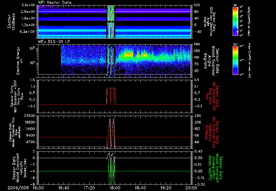The width and height of the screenshot is (276, 191).
Task: Click the 80 tick on Sun Elevation axis
Action: (196, 12)
